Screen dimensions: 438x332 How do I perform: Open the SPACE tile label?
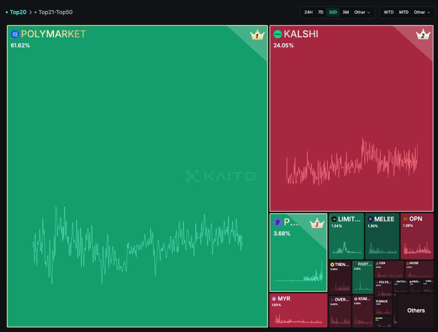point(383,301)
